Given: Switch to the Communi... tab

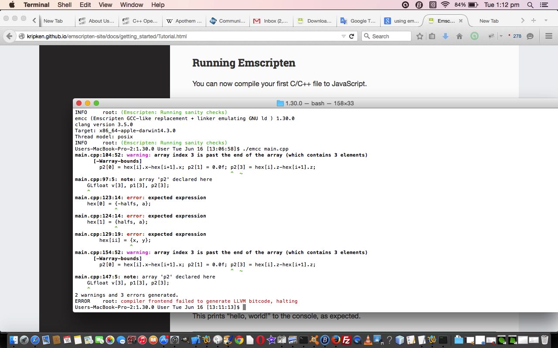Looking at the screenshot, I should click(228, 20).
